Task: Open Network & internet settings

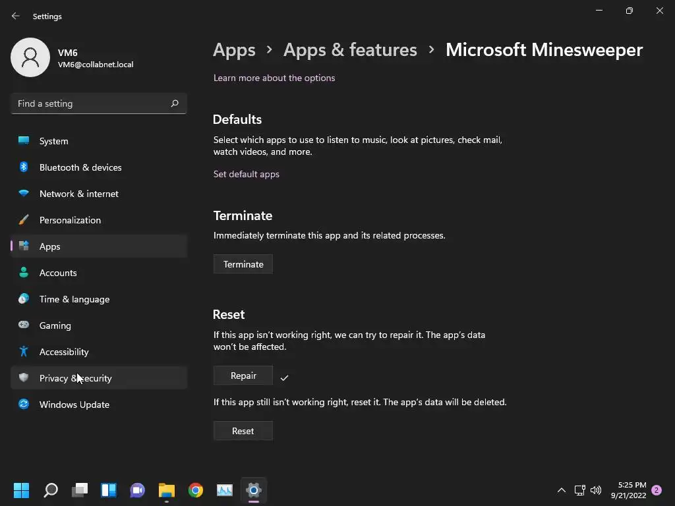Action: (79, 194)
